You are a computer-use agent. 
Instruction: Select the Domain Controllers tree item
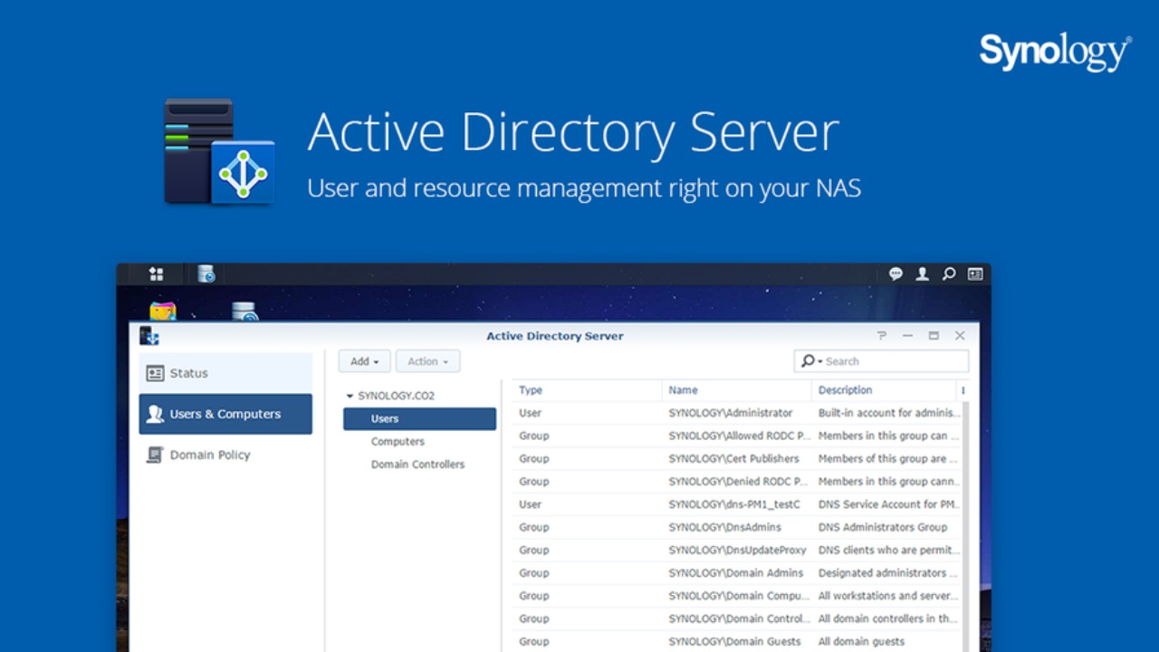pyautogui.click(x=419, y=464)
